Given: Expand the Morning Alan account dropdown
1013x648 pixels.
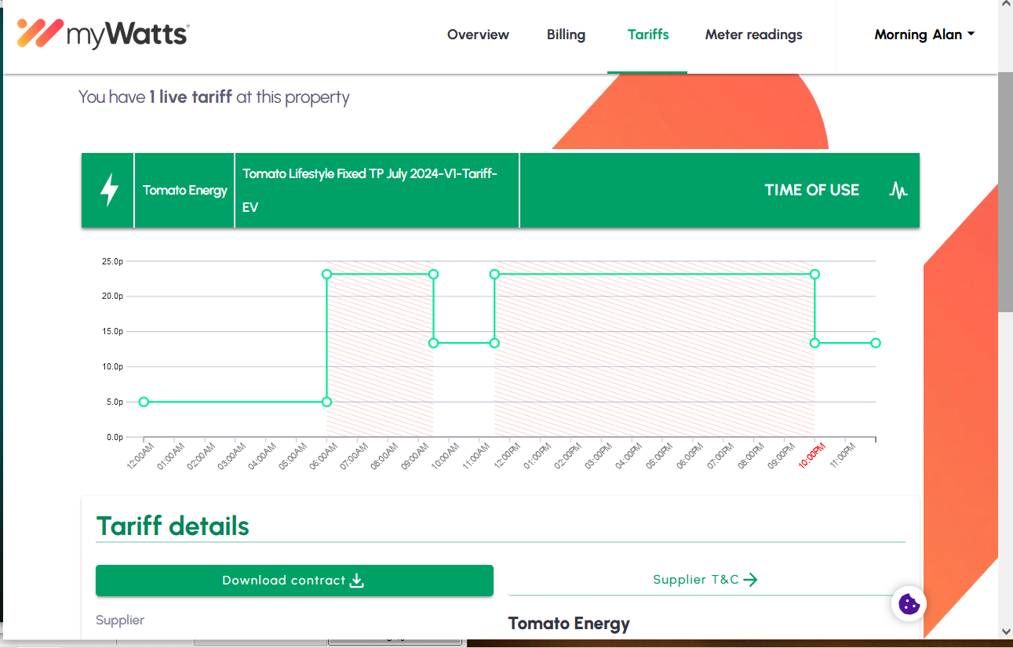Looking at the screenshot, I should (924, 35).
